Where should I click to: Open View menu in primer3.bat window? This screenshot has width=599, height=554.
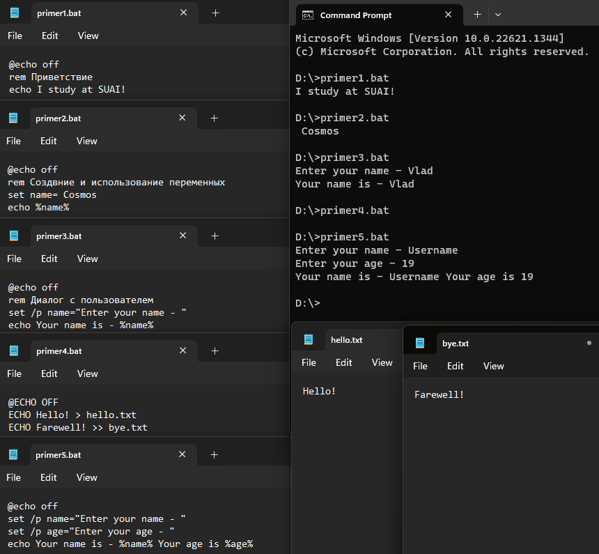[88, 259]
